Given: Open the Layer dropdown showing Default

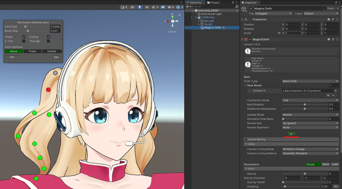Looking at the screenshot, I should (321, 13).
